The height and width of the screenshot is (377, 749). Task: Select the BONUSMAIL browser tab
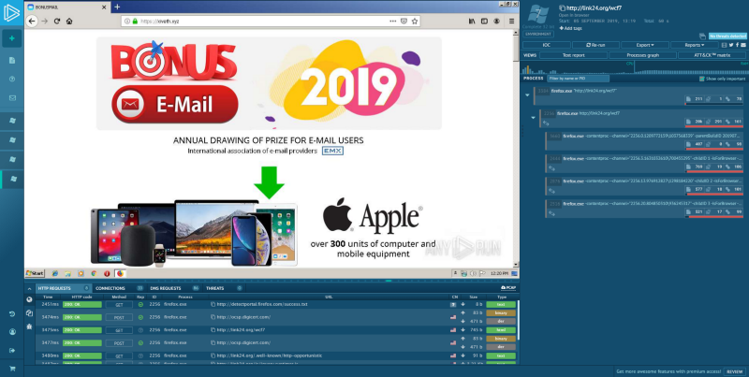click(67, 7)
